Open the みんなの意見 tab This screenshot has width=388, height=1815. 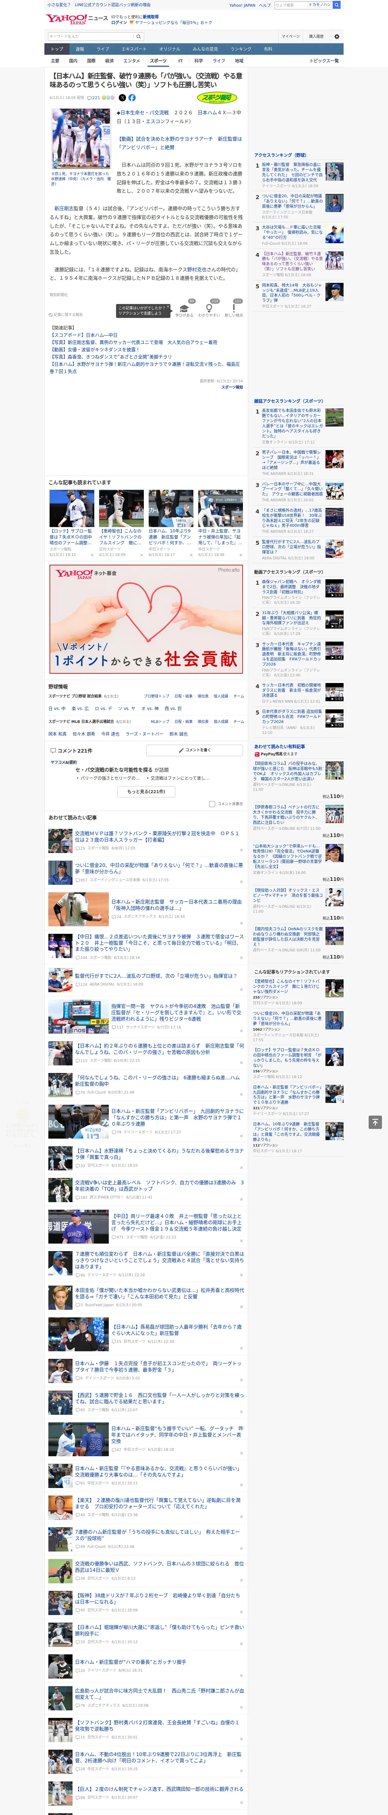pos(205,49)
